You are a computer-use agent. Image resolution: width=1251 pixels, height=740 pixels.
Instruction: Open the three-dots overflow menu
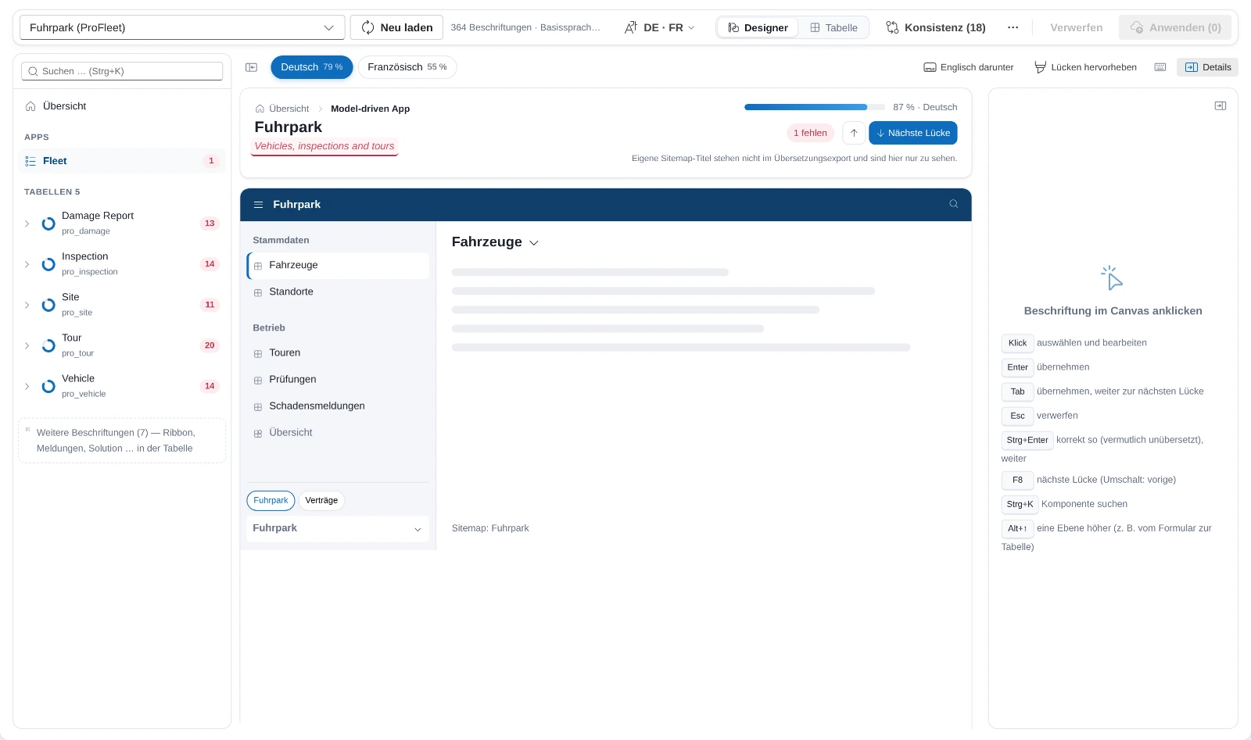coord(1013,27)
